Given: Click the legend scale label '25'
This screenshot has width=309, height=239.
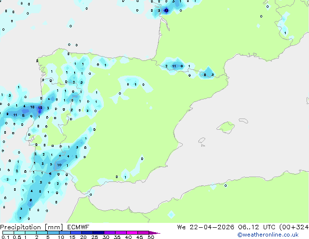Looking at the screenshot, I should 95,237.
